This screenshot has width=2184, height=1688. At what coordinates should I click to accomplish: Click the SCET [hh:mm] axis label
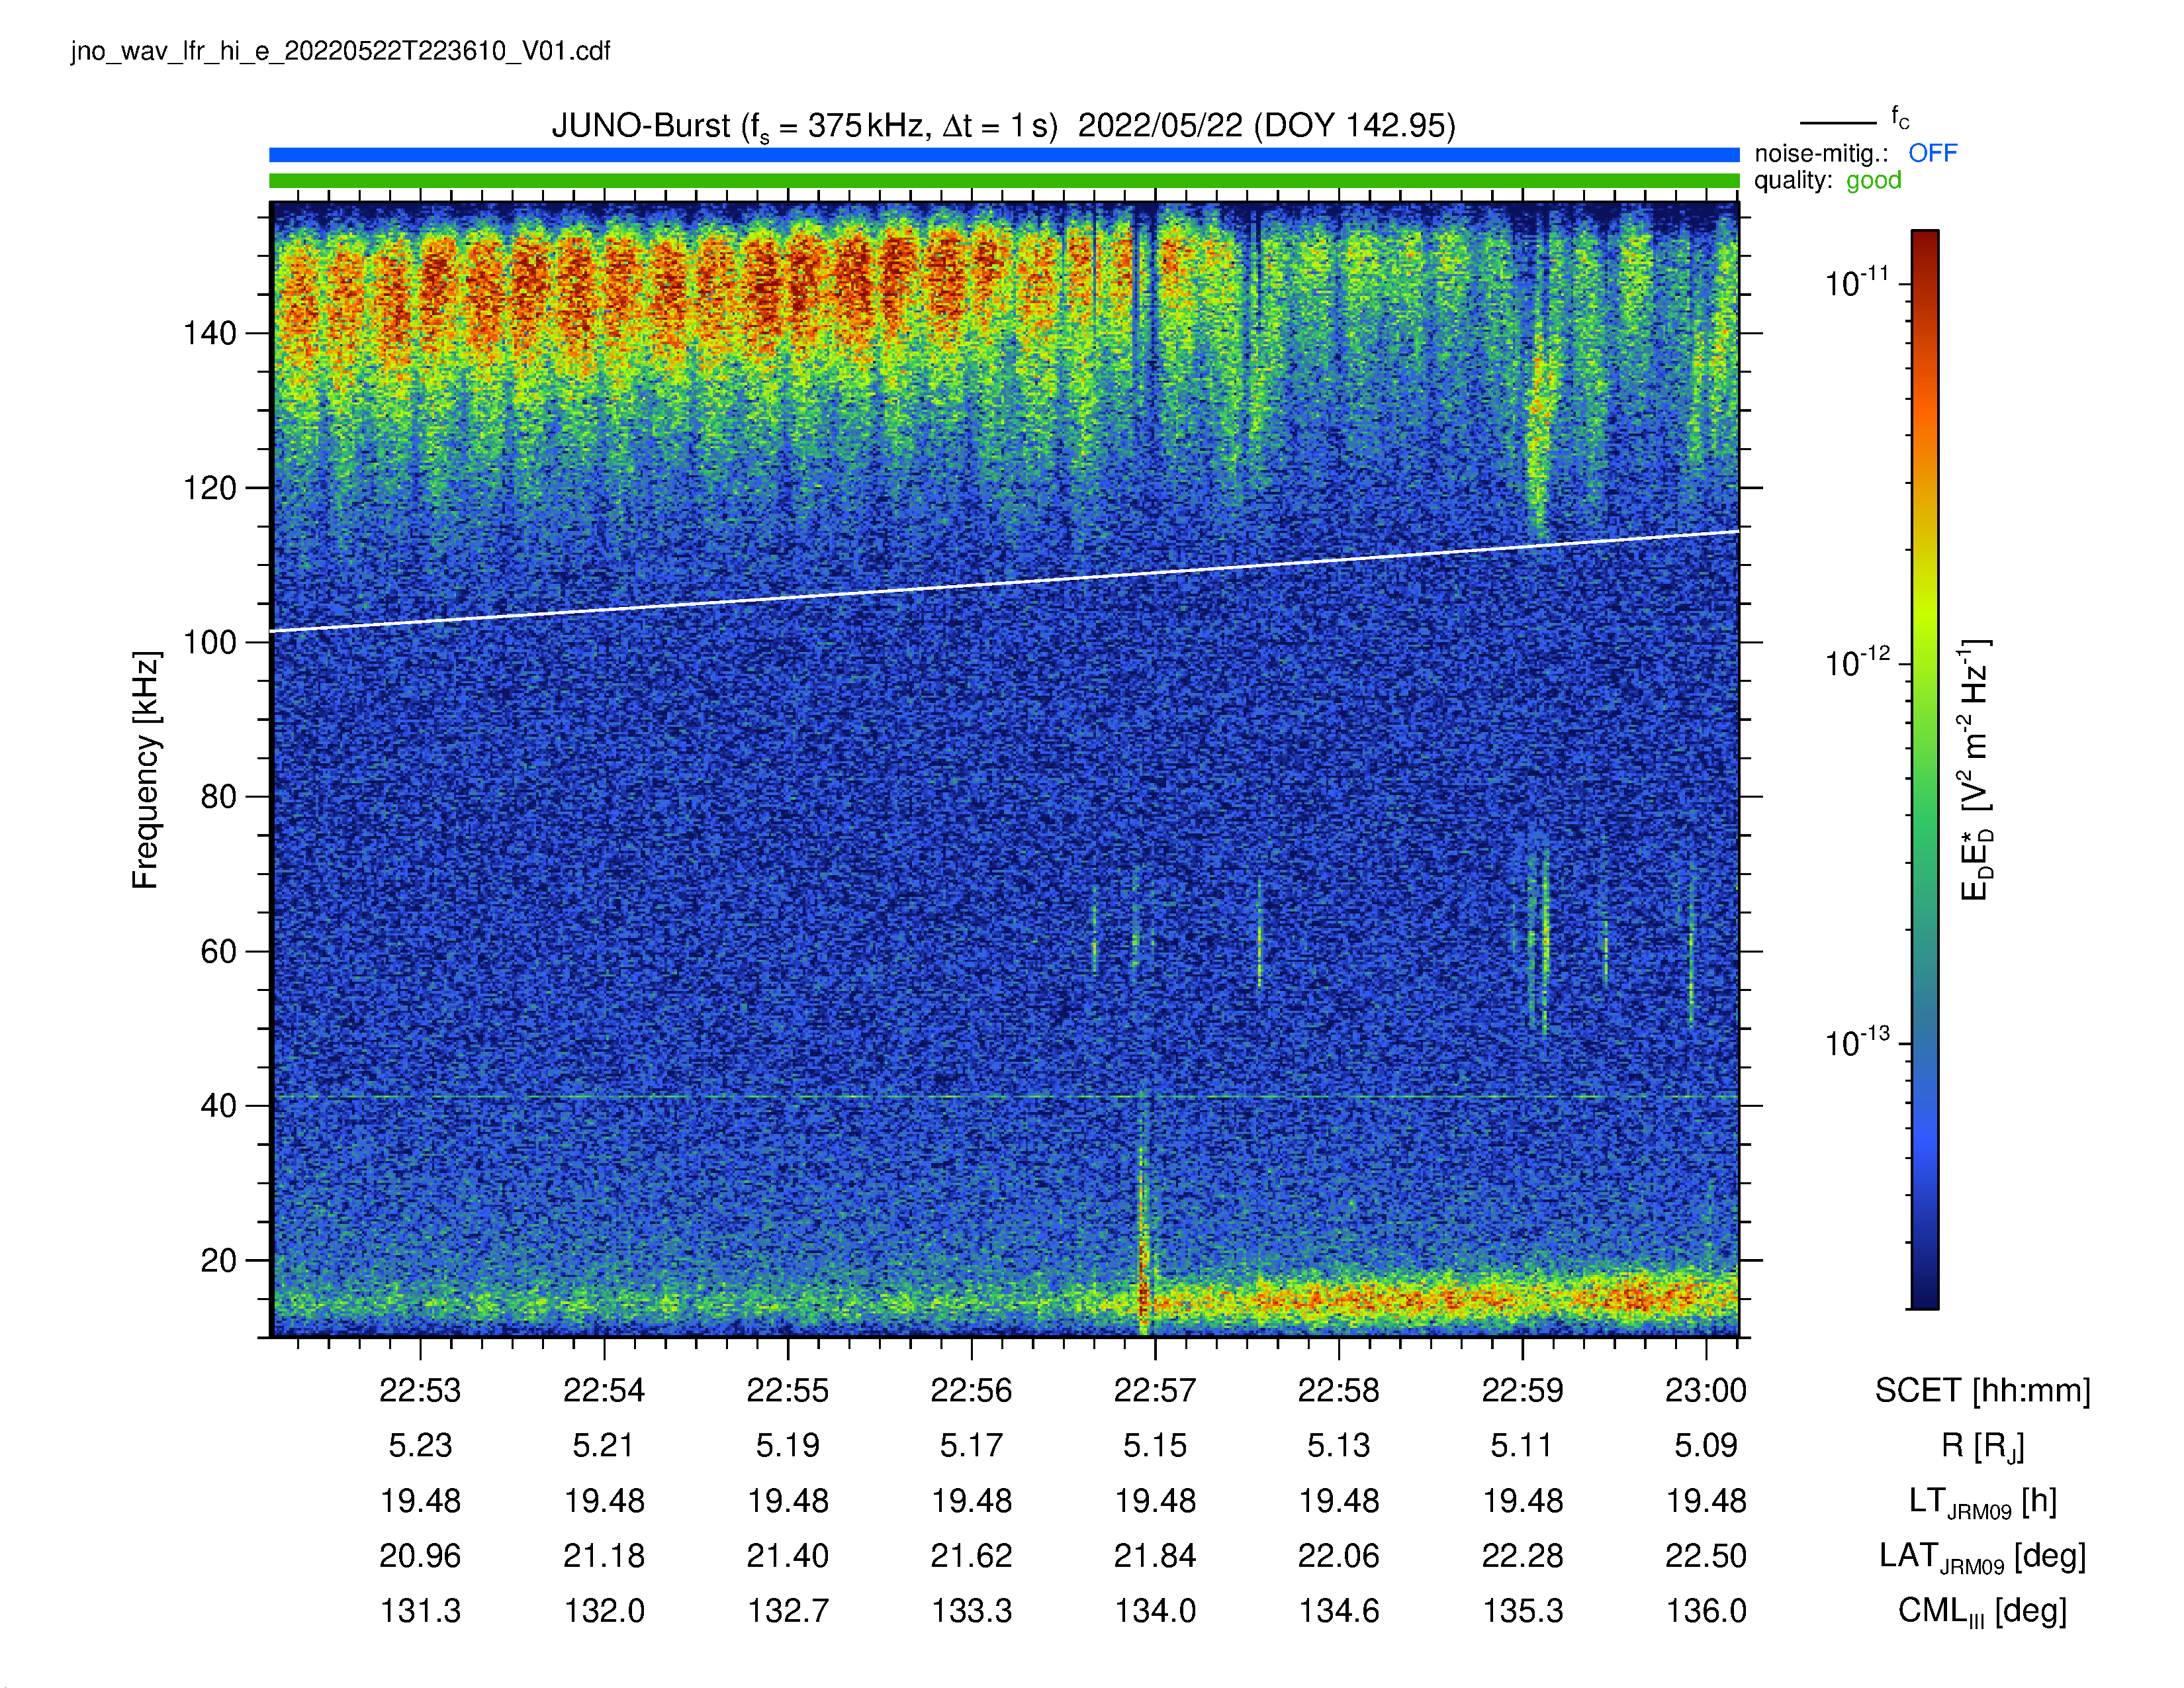tap(1982, 1390)
